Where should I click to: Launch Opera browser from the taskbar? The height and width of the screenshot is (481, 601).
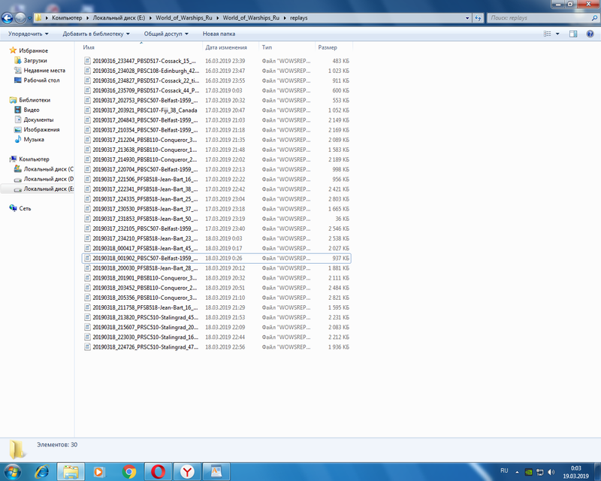point(158,471)
